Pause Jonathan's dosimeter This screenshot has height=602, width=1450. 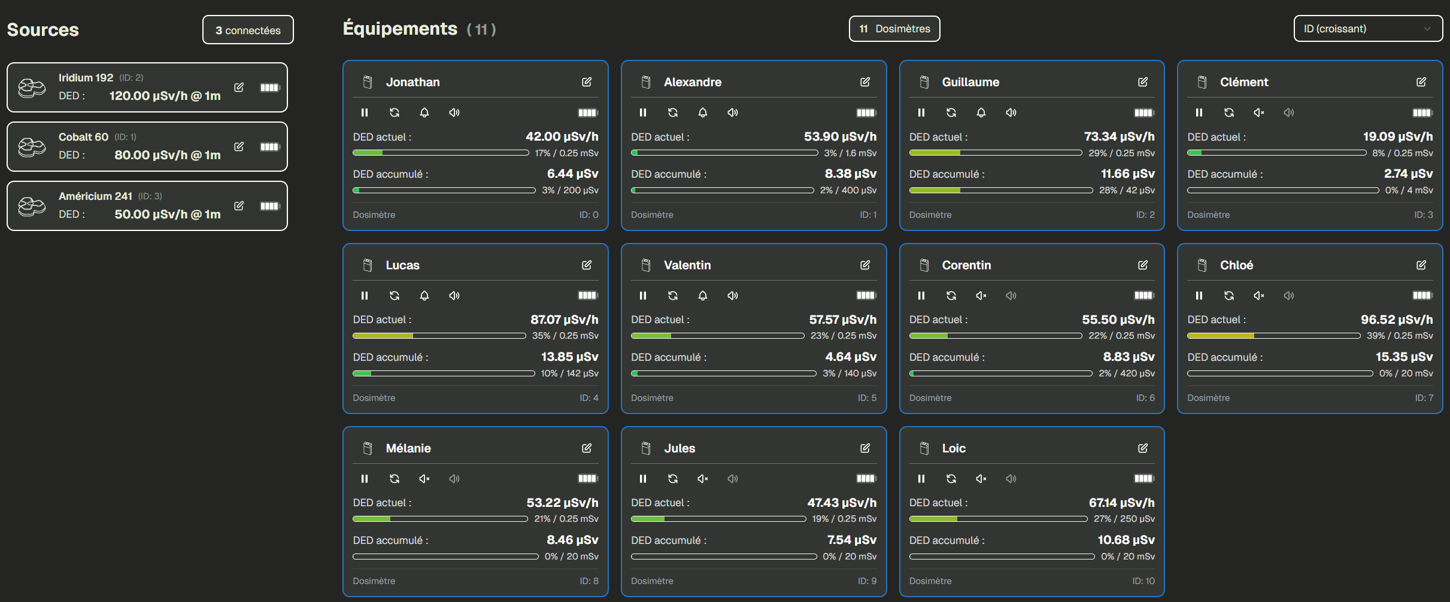coord(365,113)
